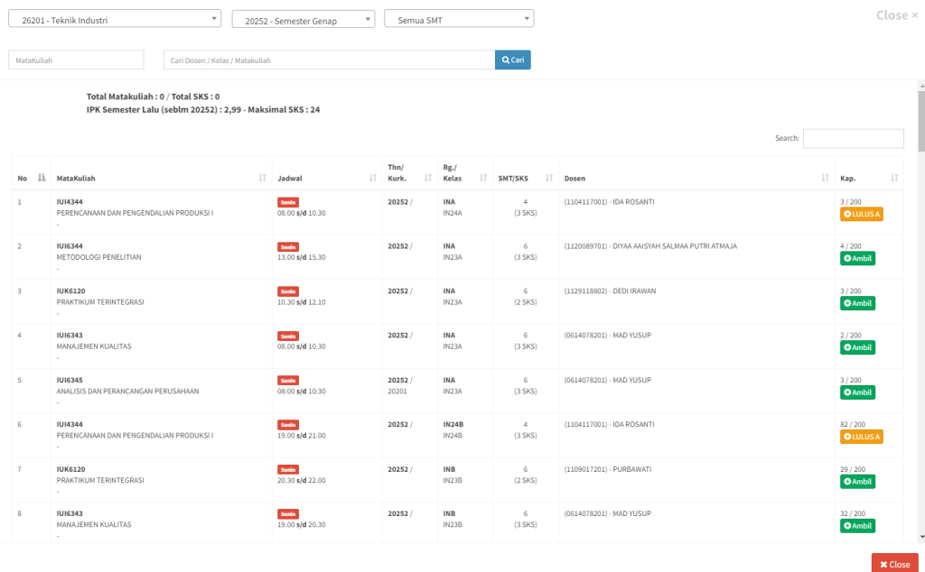Screen dimensions: 925x572
Task: Click sort icon in Jadwal column header
Action: (373, 178)
